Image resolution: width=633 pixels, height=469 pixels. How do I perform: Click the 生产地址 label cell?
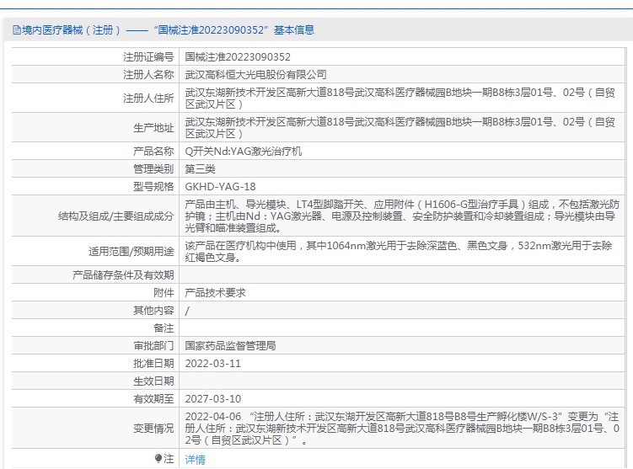[95, 127]
